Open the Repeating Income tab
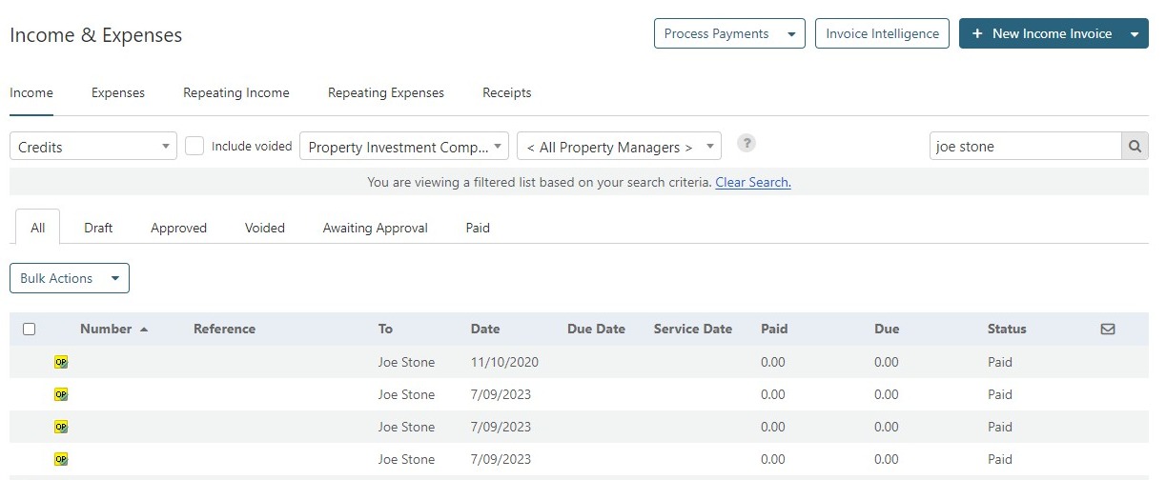Viewport: 1166px width, 480px height. [236, 92]
